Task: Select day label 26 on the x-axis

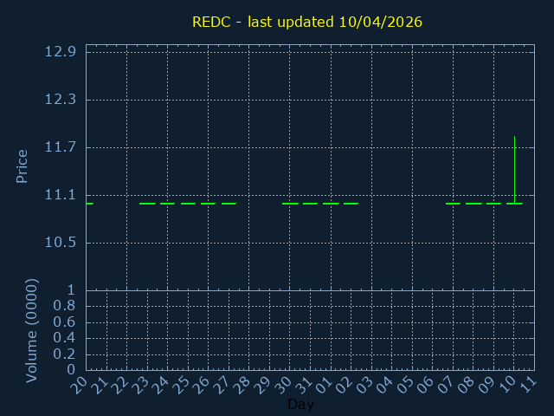Action: tap(202, 385)
